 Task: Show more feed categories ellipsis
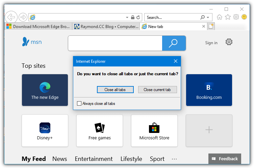click(x=174, y=159)
